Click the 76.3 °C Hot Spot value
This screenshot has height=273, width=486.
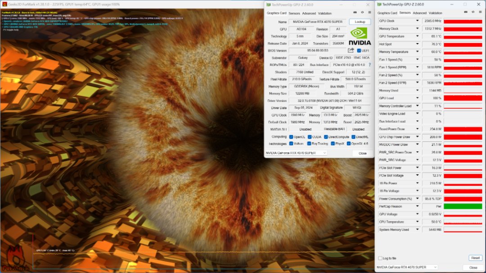[432, 44]
